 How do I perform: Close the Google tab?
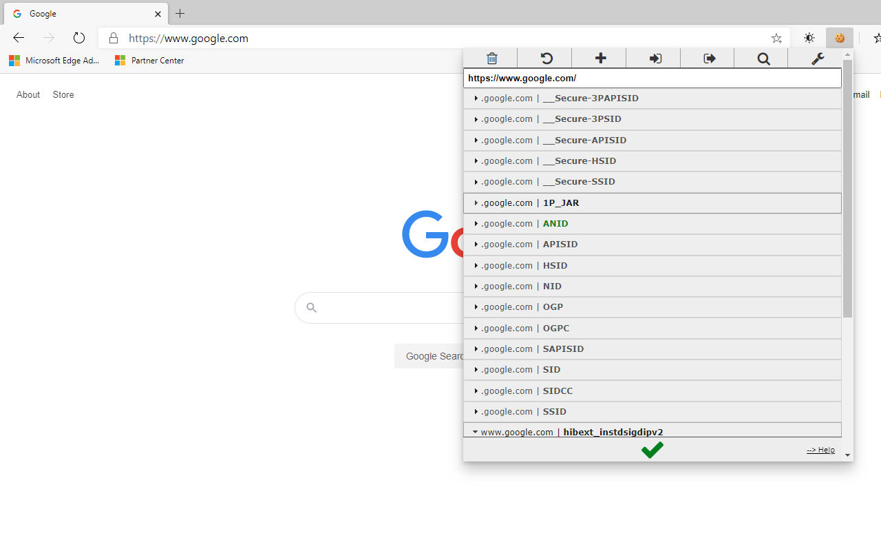(158, 14)
